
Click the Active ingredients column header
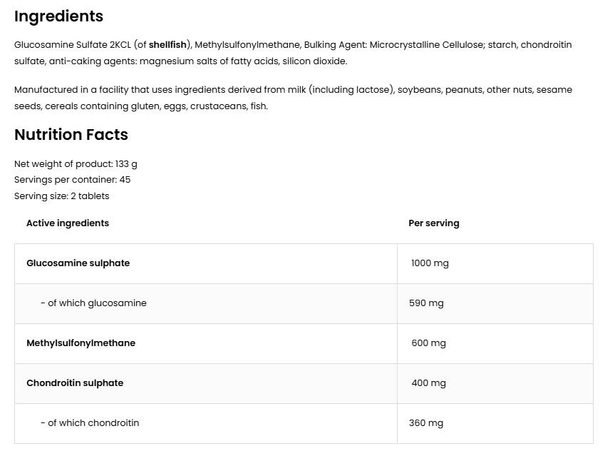click(x=68, y=223)
